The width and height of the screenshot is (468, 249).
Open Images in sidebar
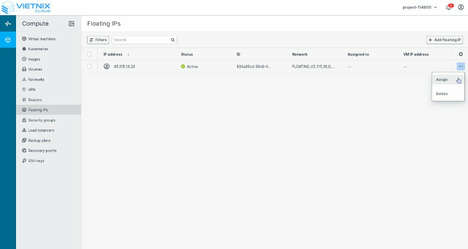[31, 59]
